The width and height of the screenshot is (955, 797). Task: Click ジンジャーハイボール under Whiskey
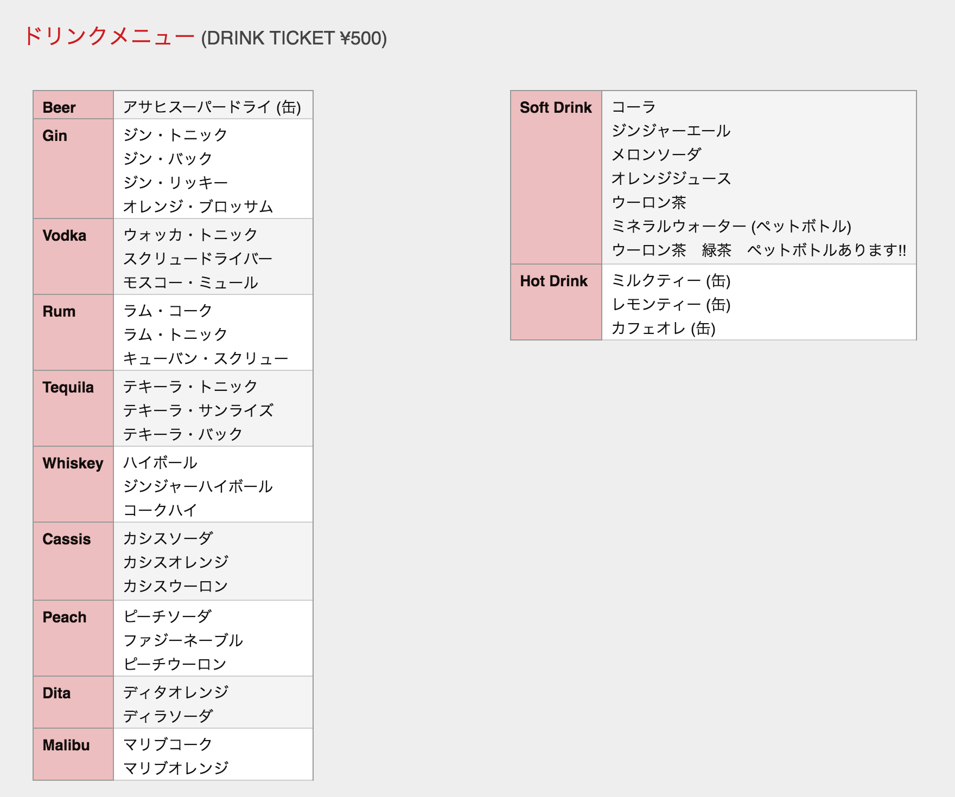tap(198, 486)
